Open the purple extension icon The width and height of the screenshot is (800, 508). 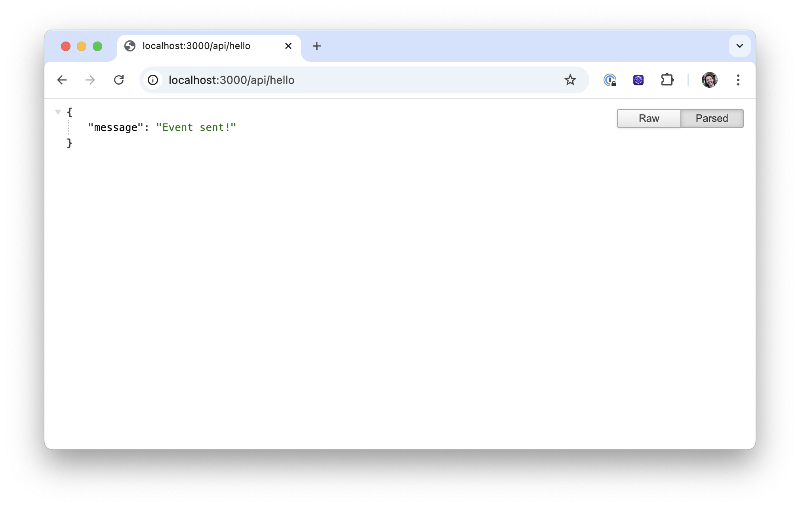(638, 80)
